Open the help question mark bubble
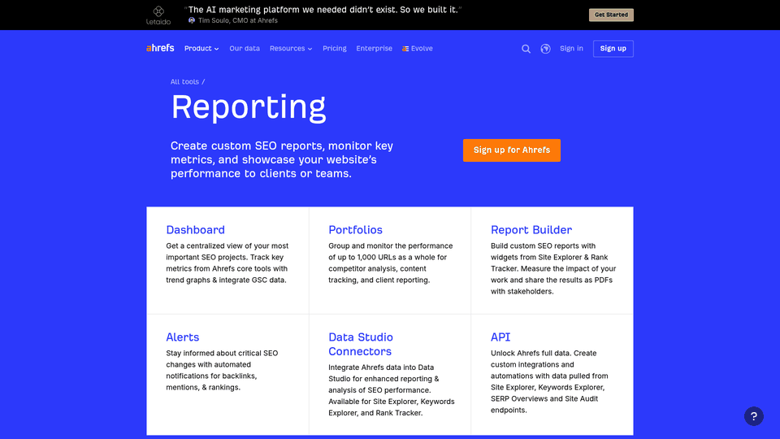Screen dimensions: 780x439 pos(754,416)
